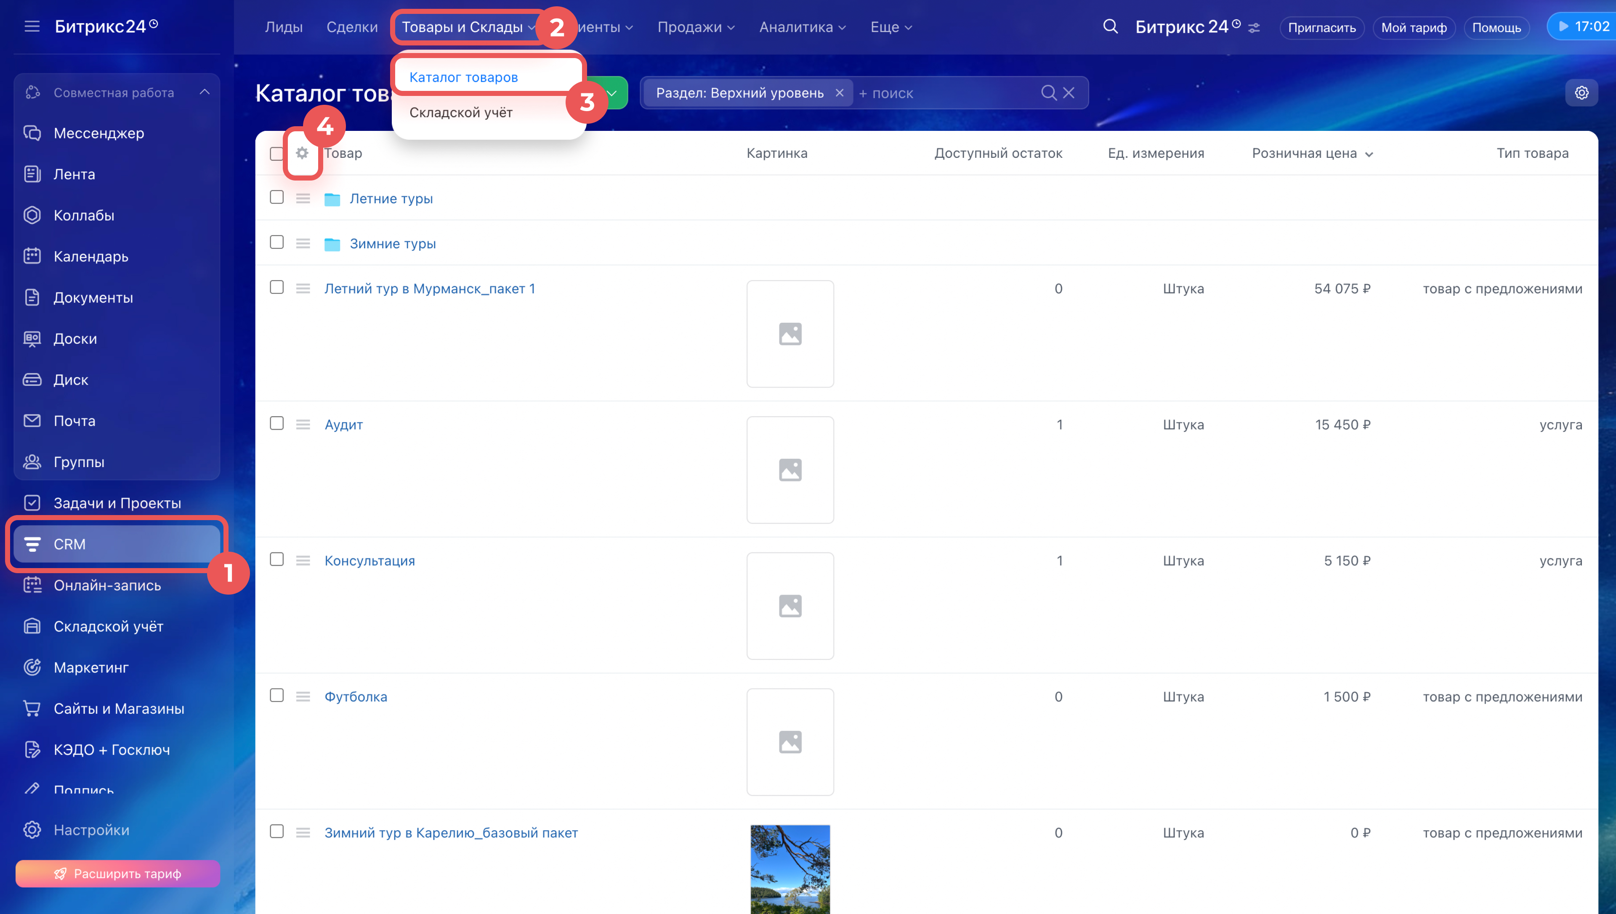Toggle the select-all checkbox in header
The height and width of the screenshot is (914, 1616).
tap(277, 154)
